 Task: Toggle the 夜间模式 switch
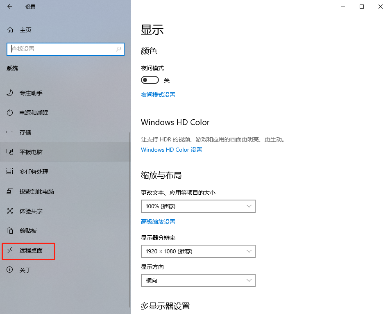(x=150, y=80)
